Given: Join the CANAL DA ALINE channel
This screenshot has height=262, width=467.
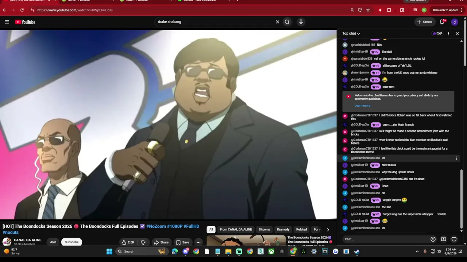Looking at the screenshot, I should [x=53, y=242].
